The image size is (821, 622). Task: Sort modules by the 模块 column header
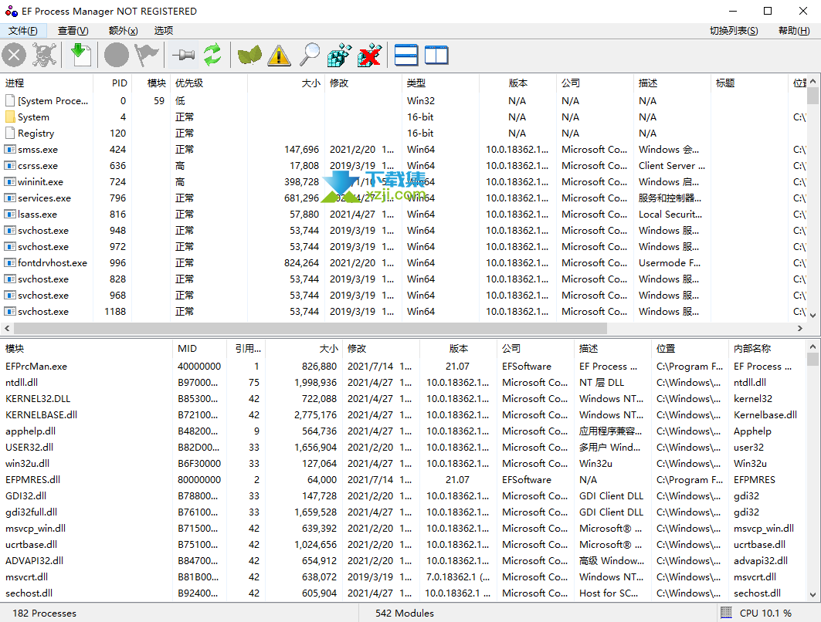tap(87, 348)
